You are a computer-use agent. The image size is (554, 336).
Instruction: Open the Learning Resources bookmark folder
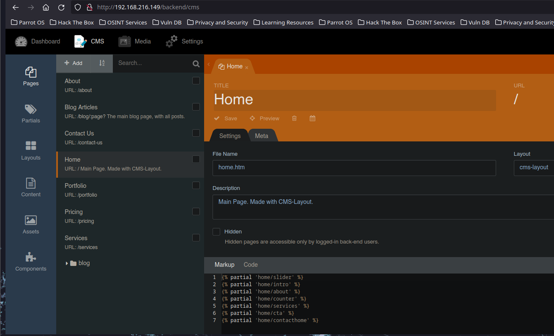(284, 22)
